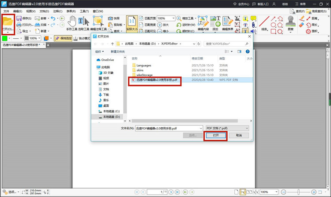Image resolution: width=331 pixels, height=197 pixels.
Task: Open the 视图(V) menu
Action: (x=31, y=11)
